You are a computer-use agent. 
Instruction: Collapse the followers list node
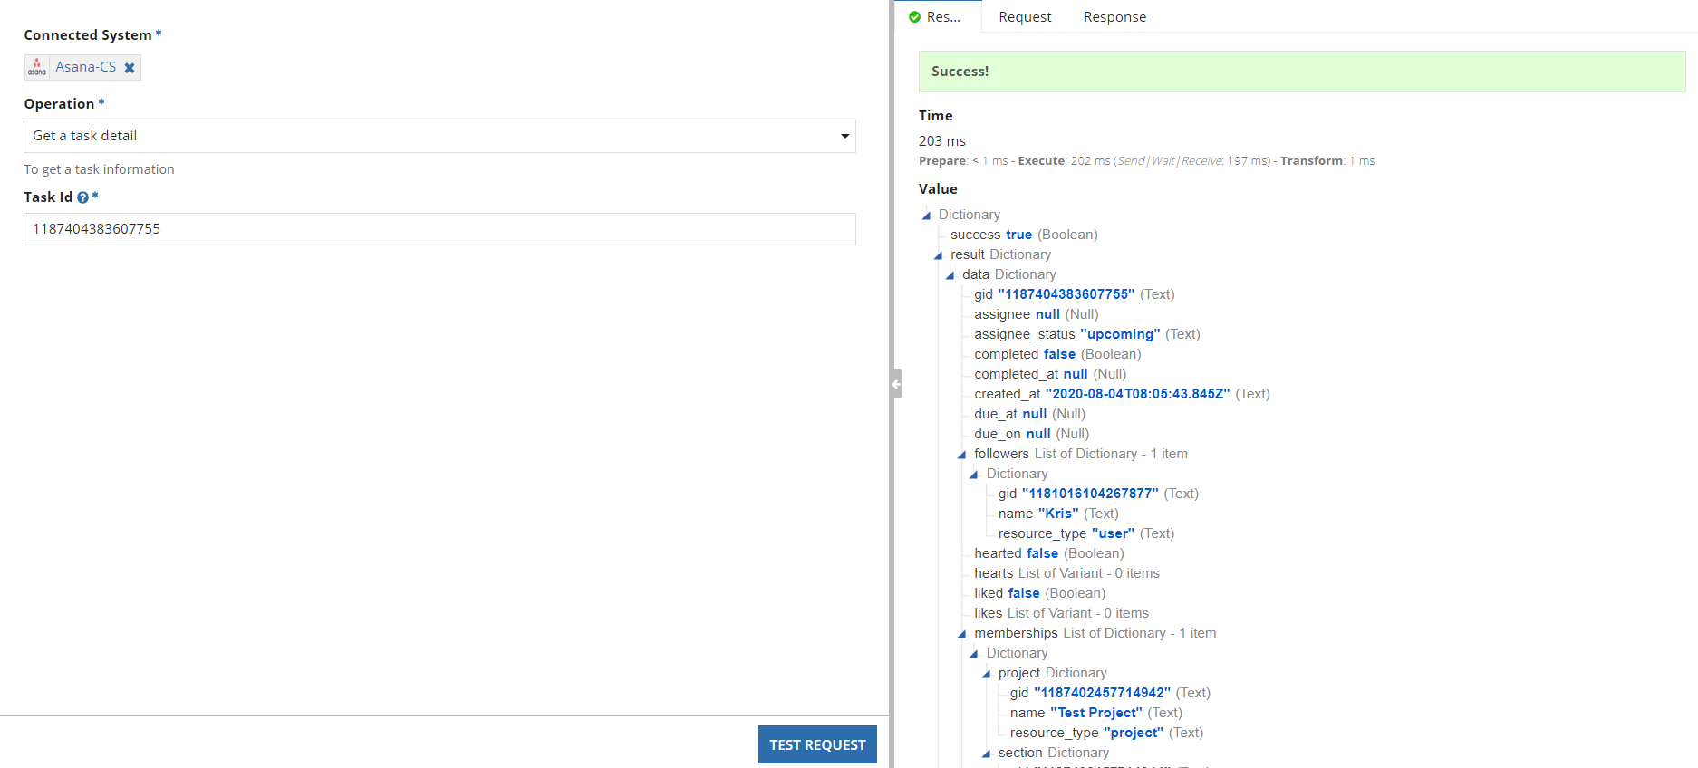tap(961, 455)
